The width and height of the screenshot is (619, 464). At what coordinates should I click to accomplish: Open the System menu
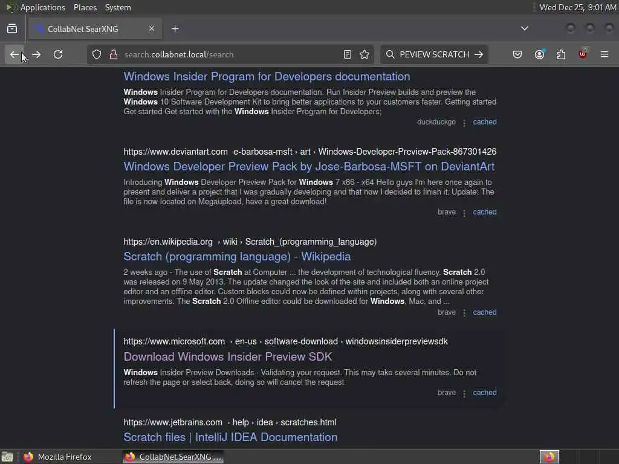point(118,7)
